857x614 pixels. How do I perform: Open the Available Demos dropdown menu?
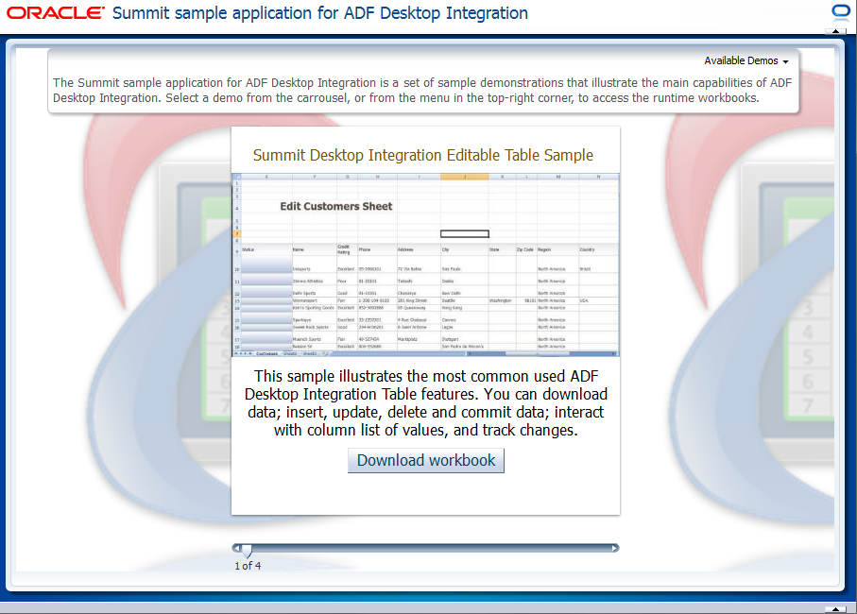click(x=746, y=60)
